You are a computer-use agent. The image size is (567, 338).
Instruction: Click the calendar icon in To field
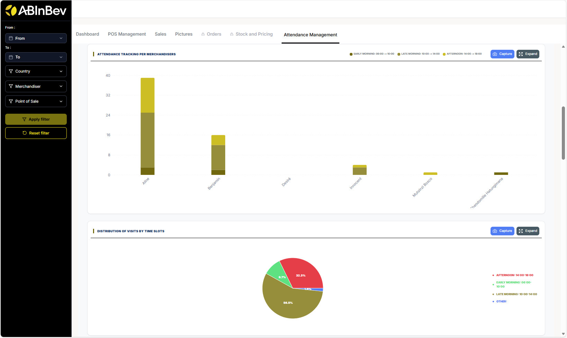[x=11, y=57]
